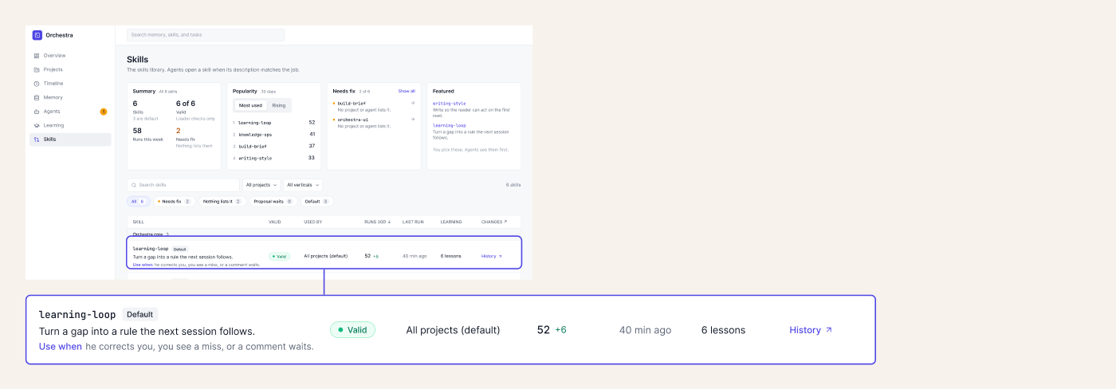Viewport: 1116px width, 389px height.
Task: Click the 58 Runs this week figure
Action: tap(137, 130)
